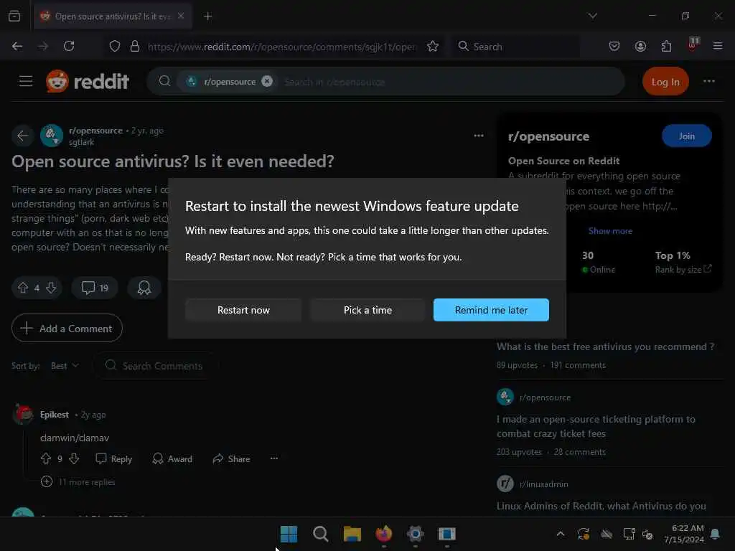This screenshot has height=551, width=735.
Task: Share Epikest's comment
Action: click(x=231, y=458)
